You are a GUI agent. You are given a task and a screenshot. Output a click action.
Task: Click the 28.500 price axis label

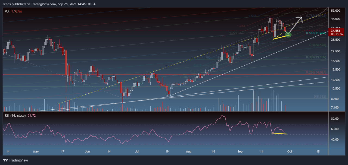pos(336,40)
